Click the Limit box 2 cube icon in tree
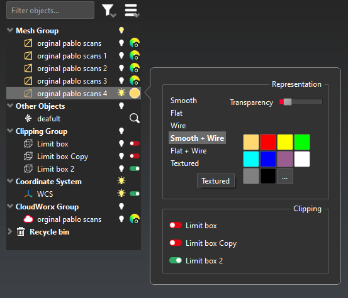Screen dimensions: 348x298 (28, 168)
